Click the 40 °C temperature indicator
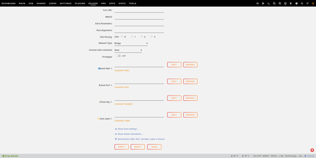The image size is (316, 158). pyautogui.click(x=234, y=156)
